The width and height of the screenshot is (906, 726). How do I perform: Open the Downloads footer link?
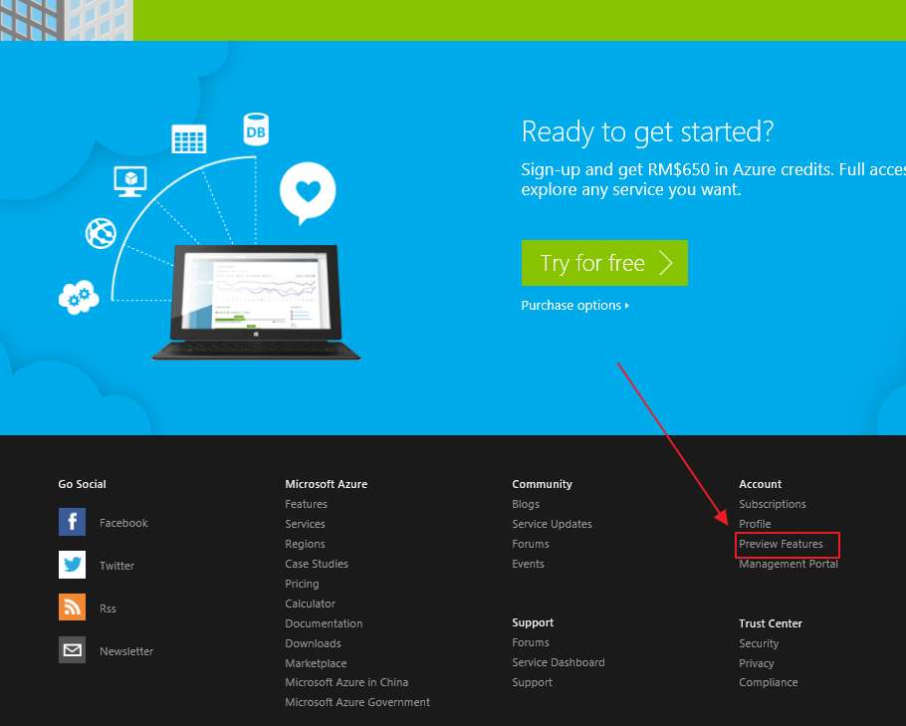click(314, 643)
